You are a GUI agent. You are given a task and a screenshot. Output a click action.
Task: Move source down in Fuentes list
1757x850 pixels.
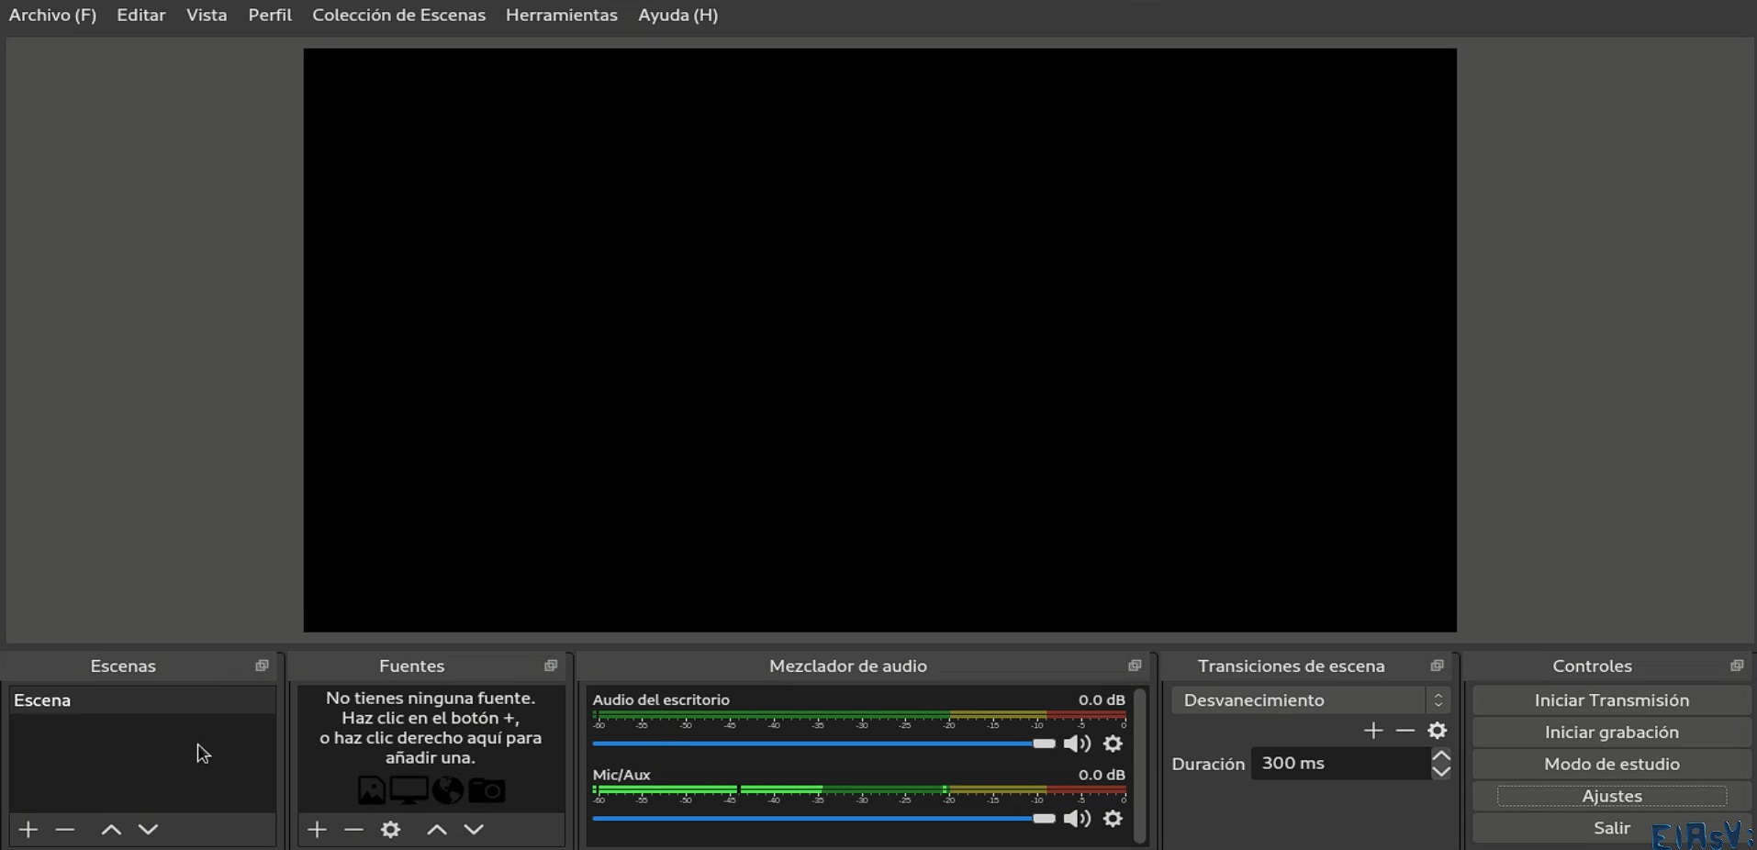pyautogui.click(x=474, y=830)
